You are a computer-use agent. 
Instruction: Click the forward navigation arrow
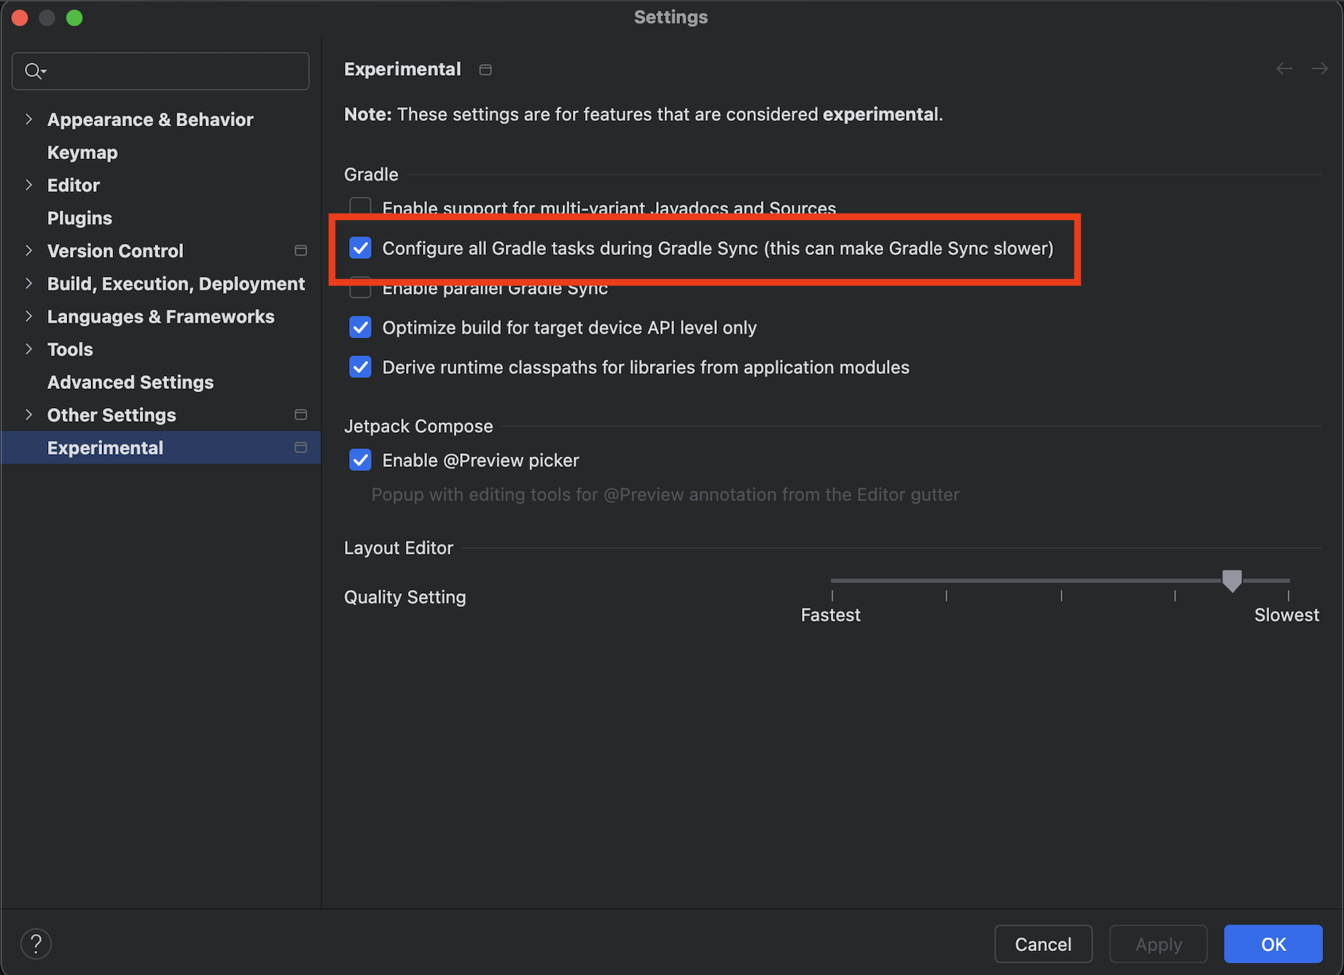(1319, 68)
